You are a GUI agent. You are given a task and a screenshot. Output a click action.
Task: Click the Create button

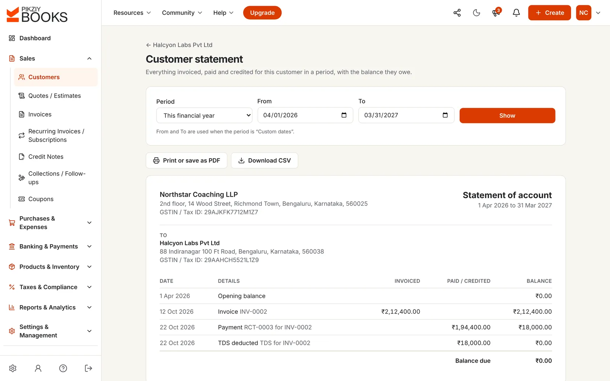[x=549, y=13]
